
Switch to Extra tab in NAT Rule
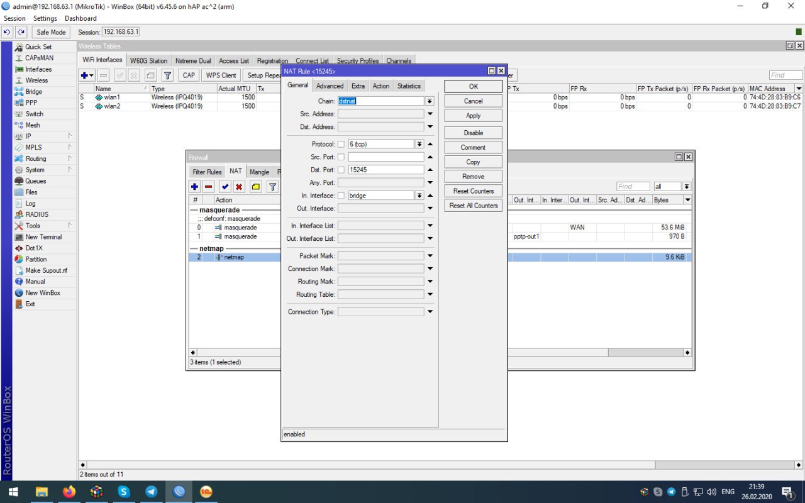click(x=358, y=86)
